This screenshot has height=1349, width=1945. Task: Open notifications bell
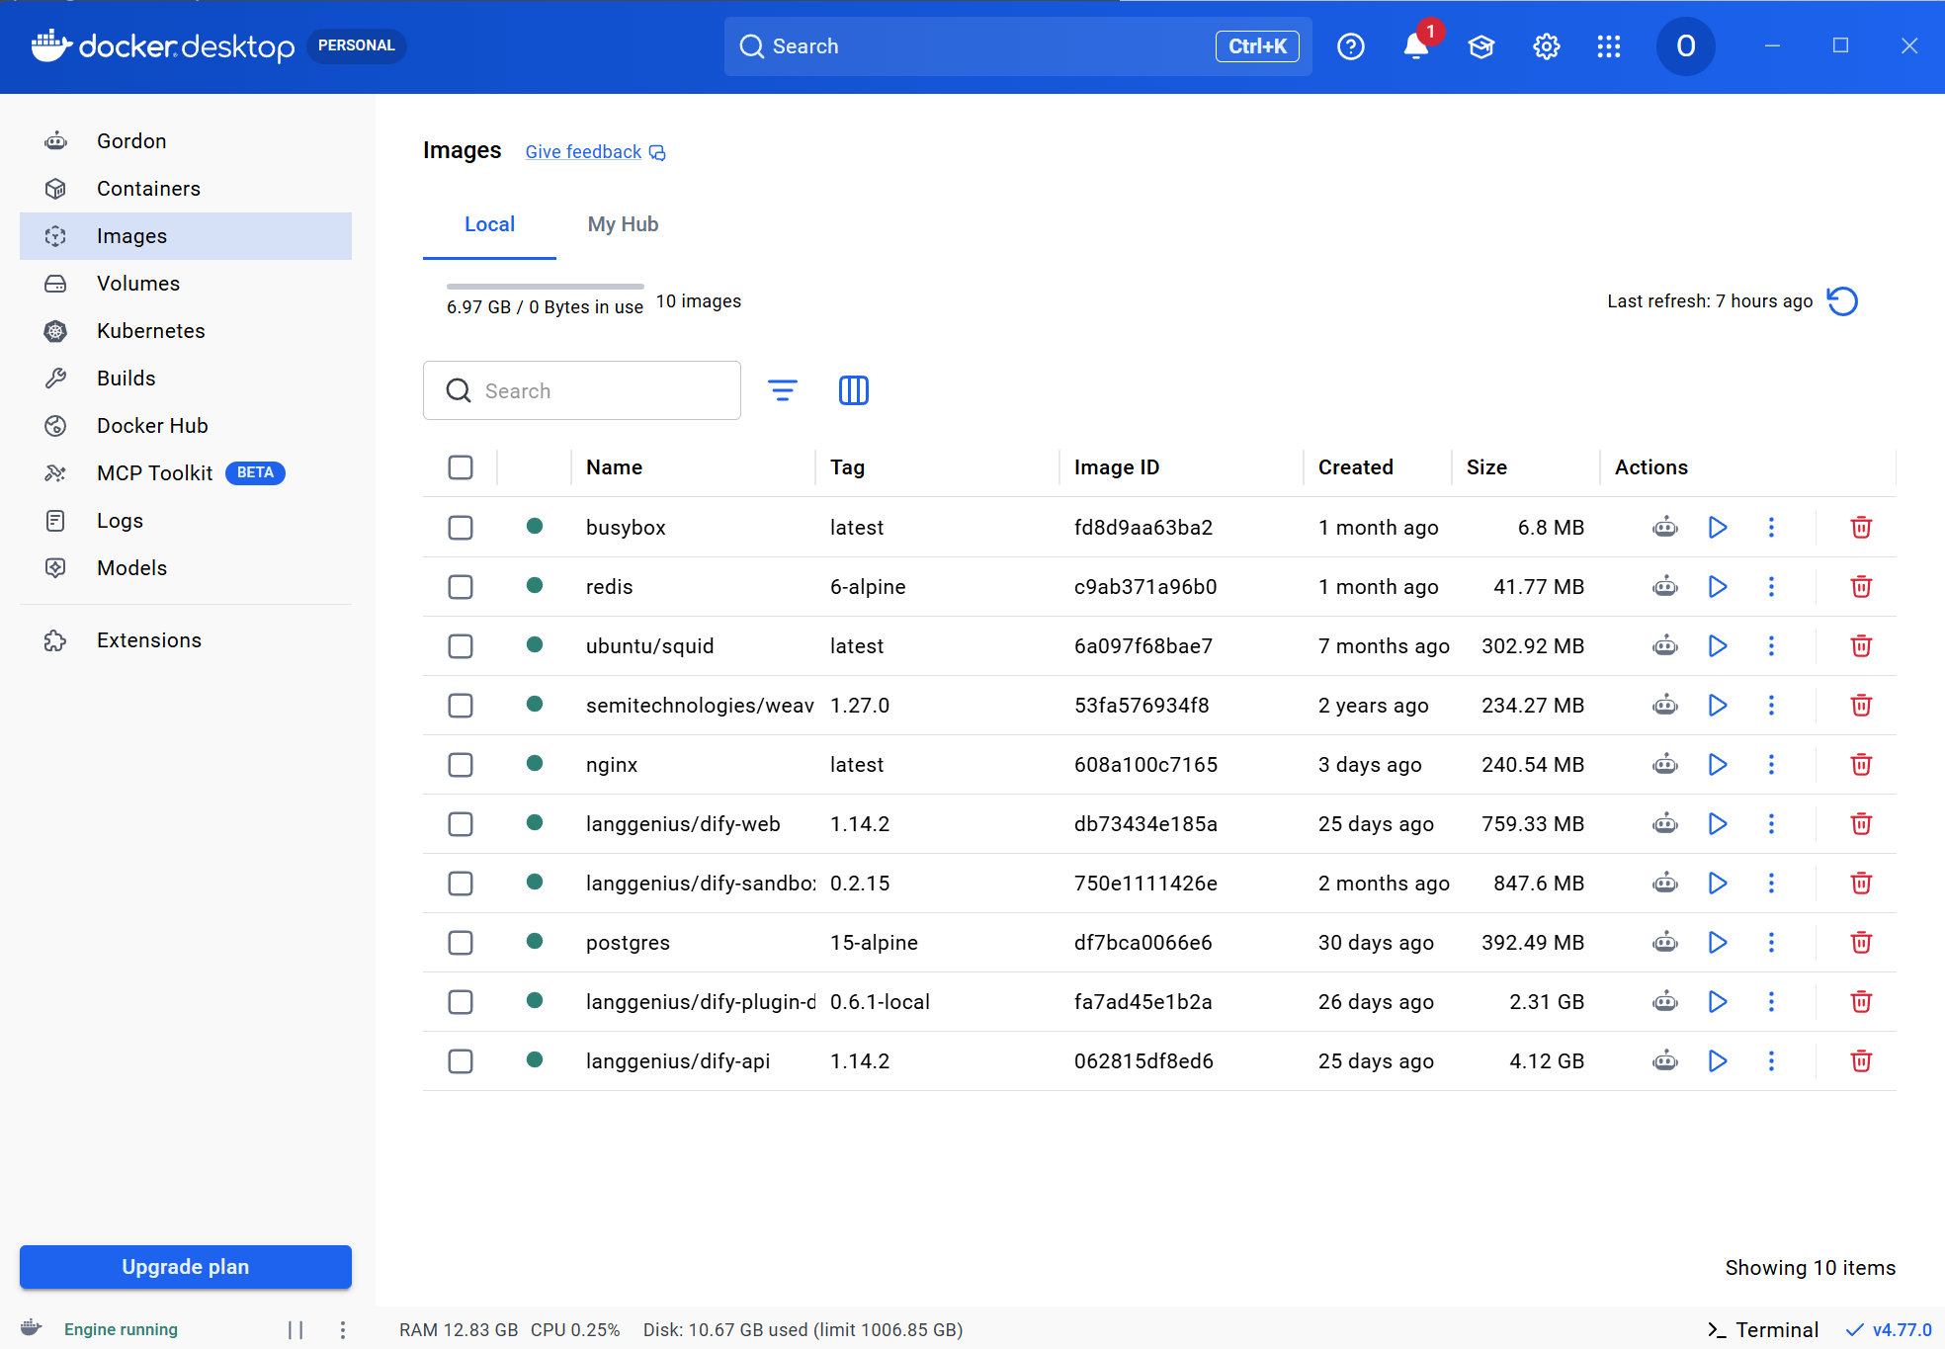[1416, 46]
